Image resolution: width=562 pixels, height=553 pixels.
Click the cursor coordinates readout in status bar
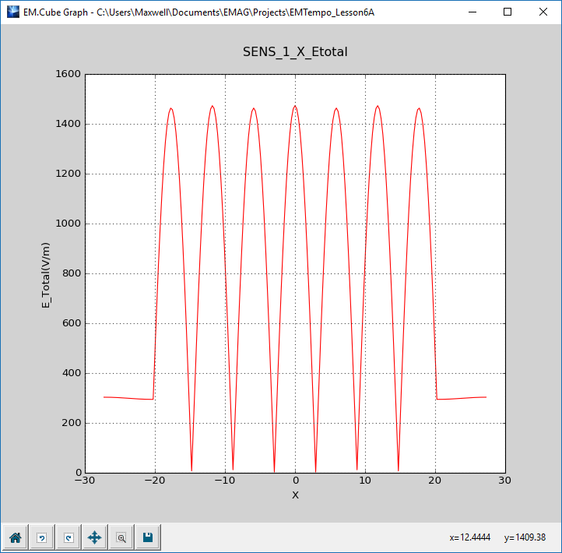(501, 537)
